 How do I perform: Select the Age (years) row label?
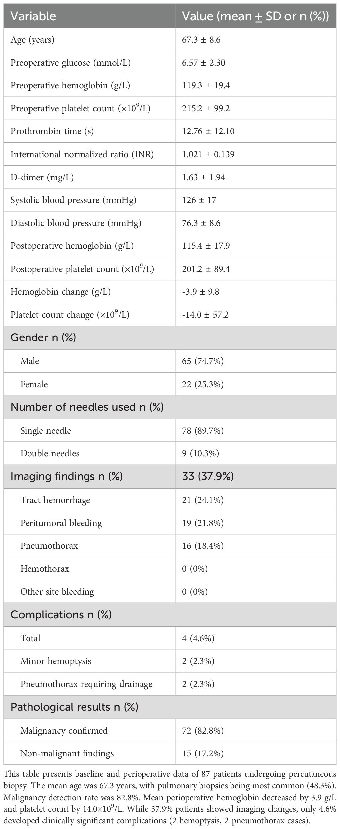pyautogui.click(x=32, y=40)
